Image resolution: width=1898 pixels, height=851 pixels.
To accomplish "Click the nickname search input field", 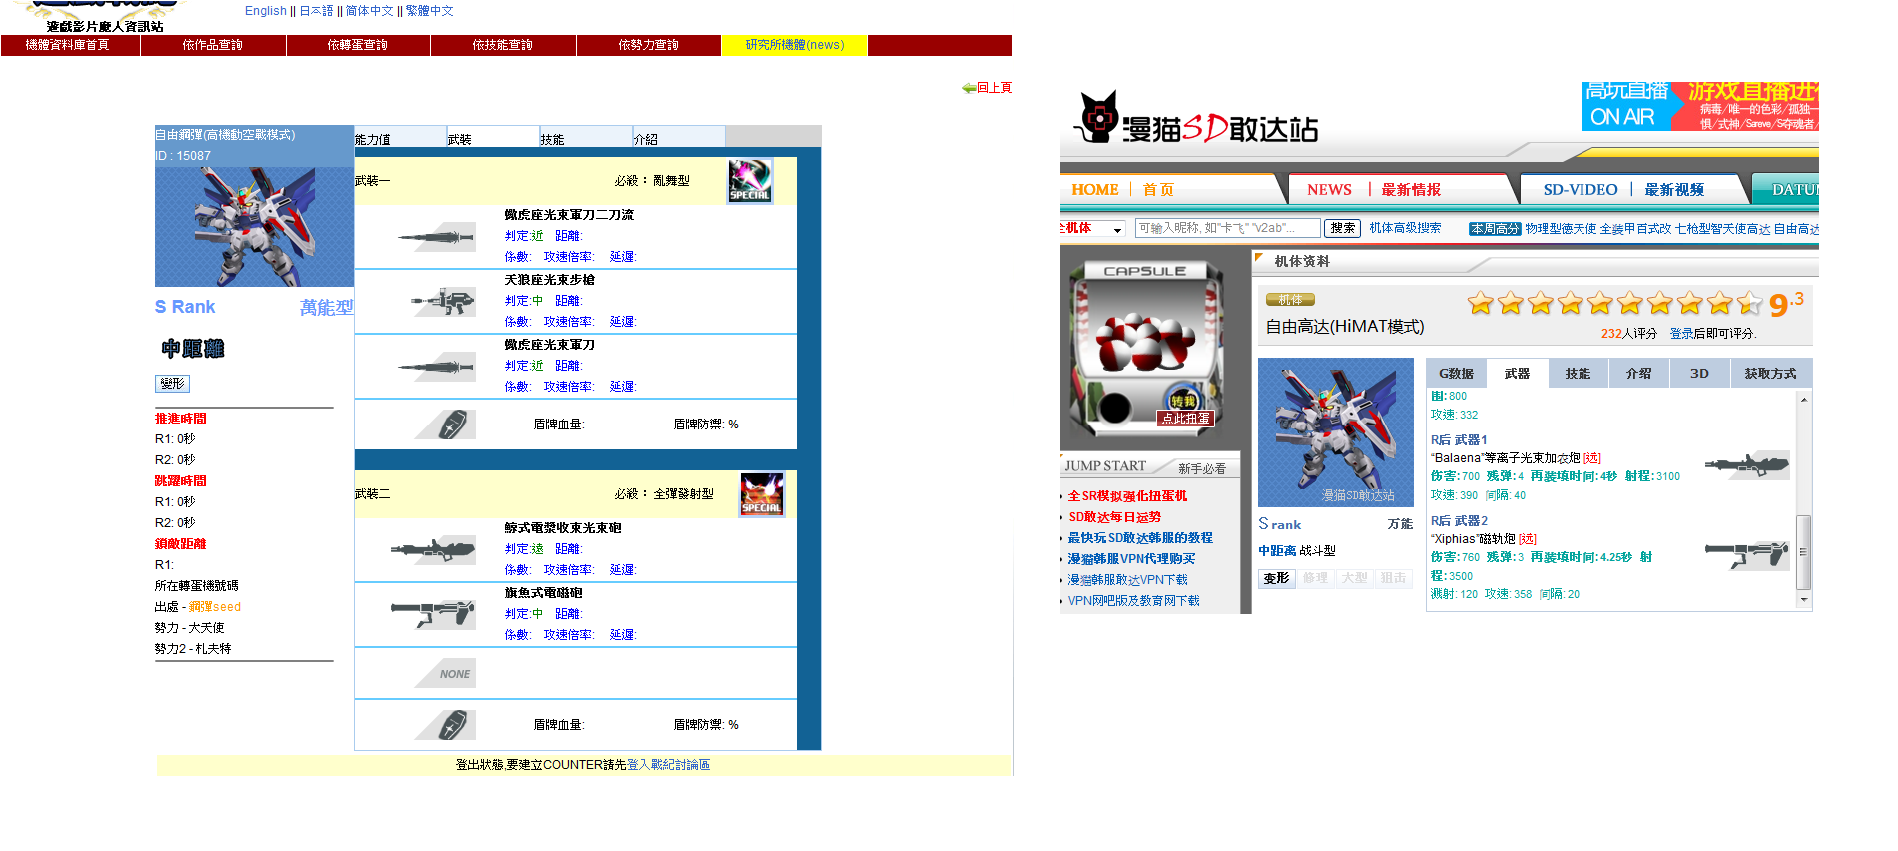I will [x=1227, y=228].
